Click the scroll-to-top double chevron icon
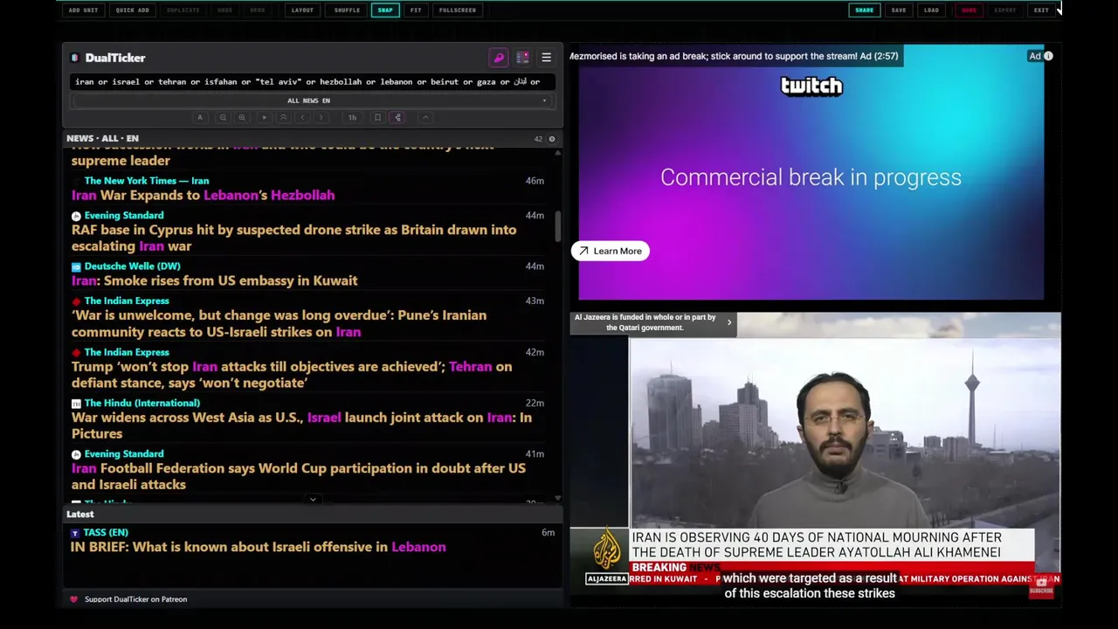The width and height of the screenshot is (1118, 629). tap(283, 118)
